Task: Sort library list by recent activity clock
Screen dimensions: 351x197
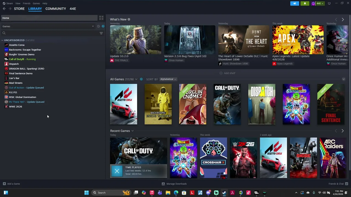Action: (98, 26)
